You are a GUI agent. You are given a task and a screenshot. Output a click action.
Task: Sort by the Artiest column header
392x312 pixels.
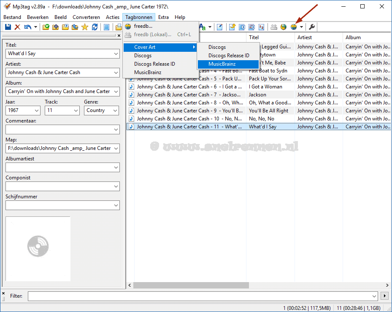click(x=319, y=37)
